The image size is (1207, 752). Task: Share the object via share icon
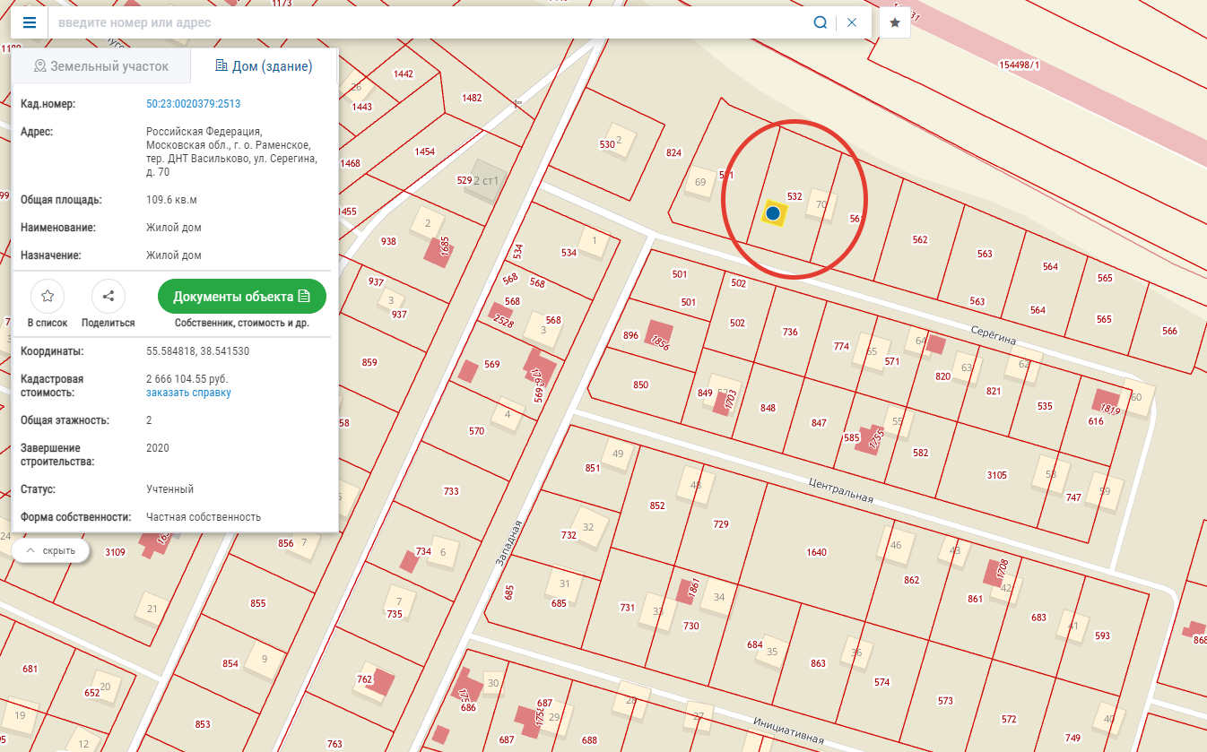[x=109, y=295]
